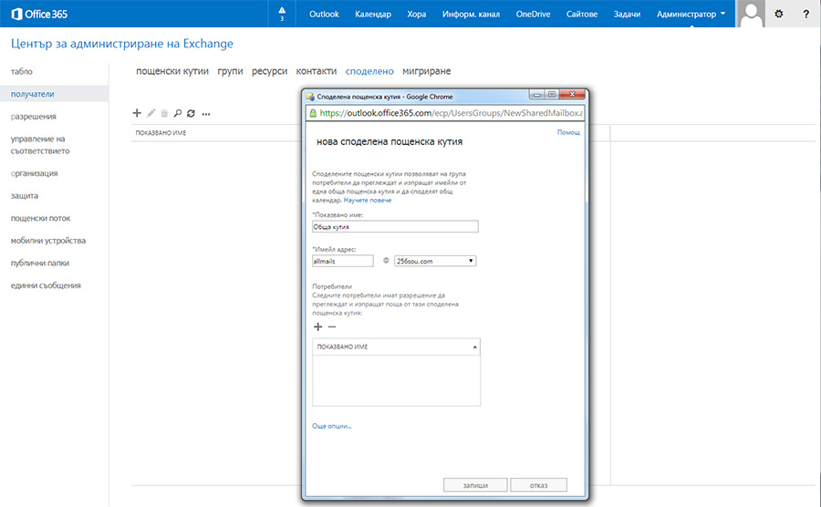Sort by ПОКАЗВАНО ИМЕ arrow in users list
Viewport: 821px width, 507px height.
point(475,347)
